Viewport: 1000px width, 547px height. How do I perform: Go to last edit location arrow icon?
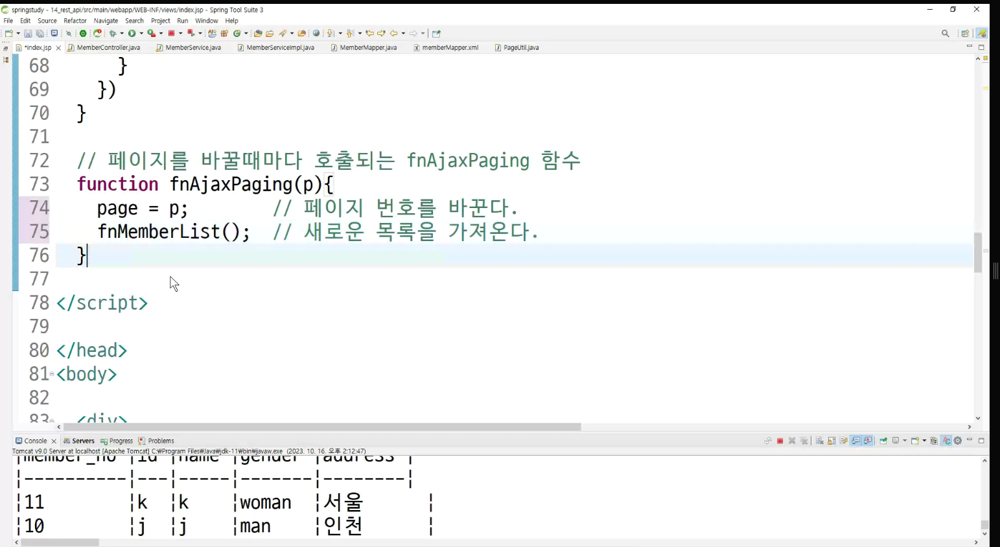[x=369, y=34]
